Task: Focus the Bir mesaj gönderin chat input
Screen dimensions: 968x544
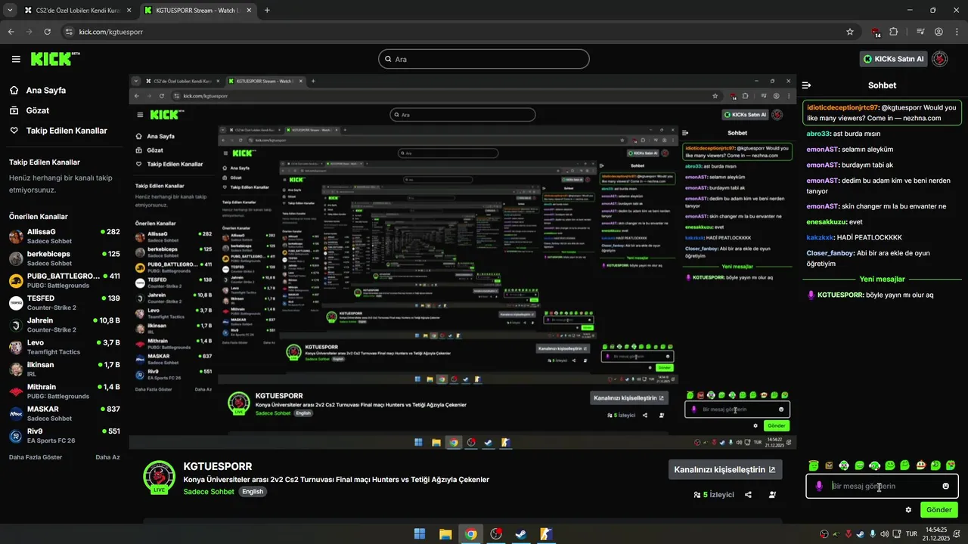Action: 882,486
